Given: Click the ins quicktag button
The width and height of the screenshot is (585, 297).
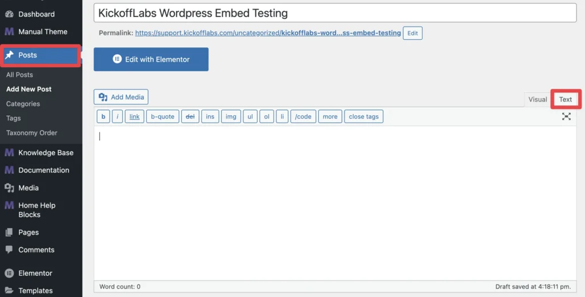Looking at the screenshot, I should 210,116.
